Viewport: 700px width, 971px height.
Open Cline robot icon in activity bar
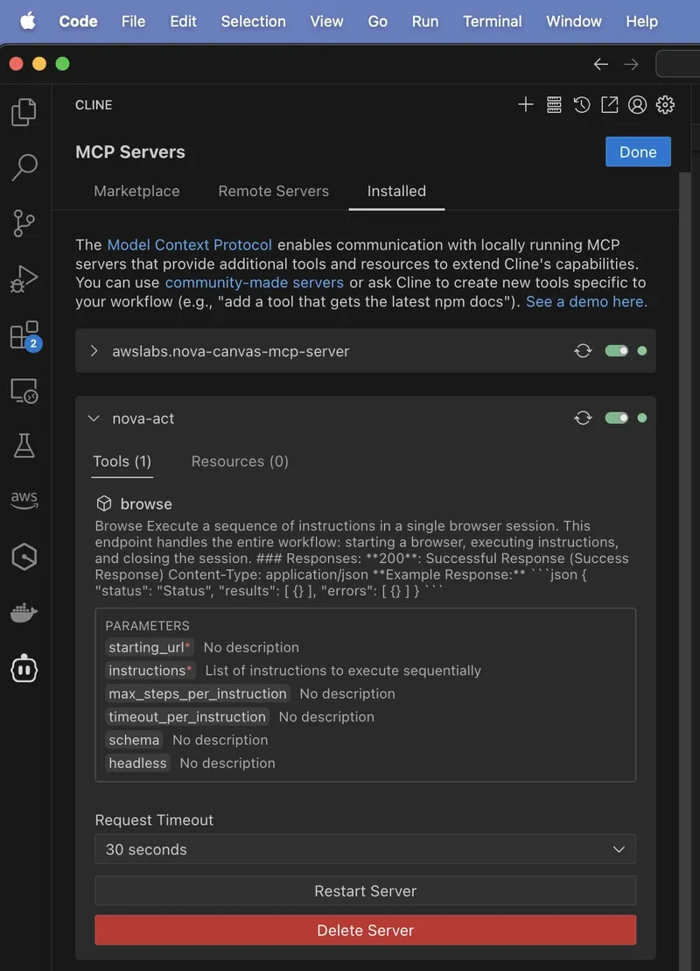coord(24,670)
